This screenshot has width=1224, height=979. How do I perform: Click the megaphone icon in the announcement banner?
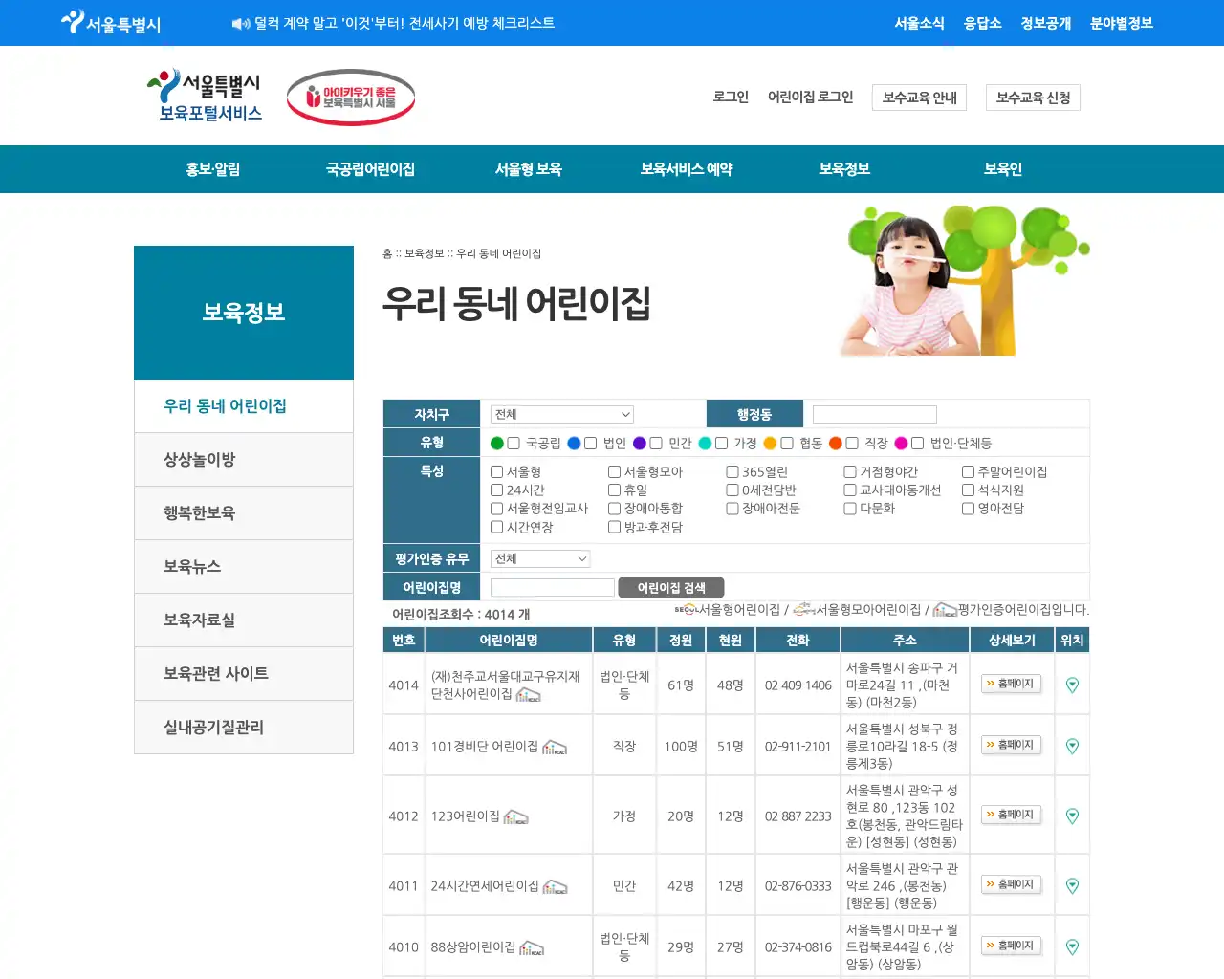tap(239, 23)
